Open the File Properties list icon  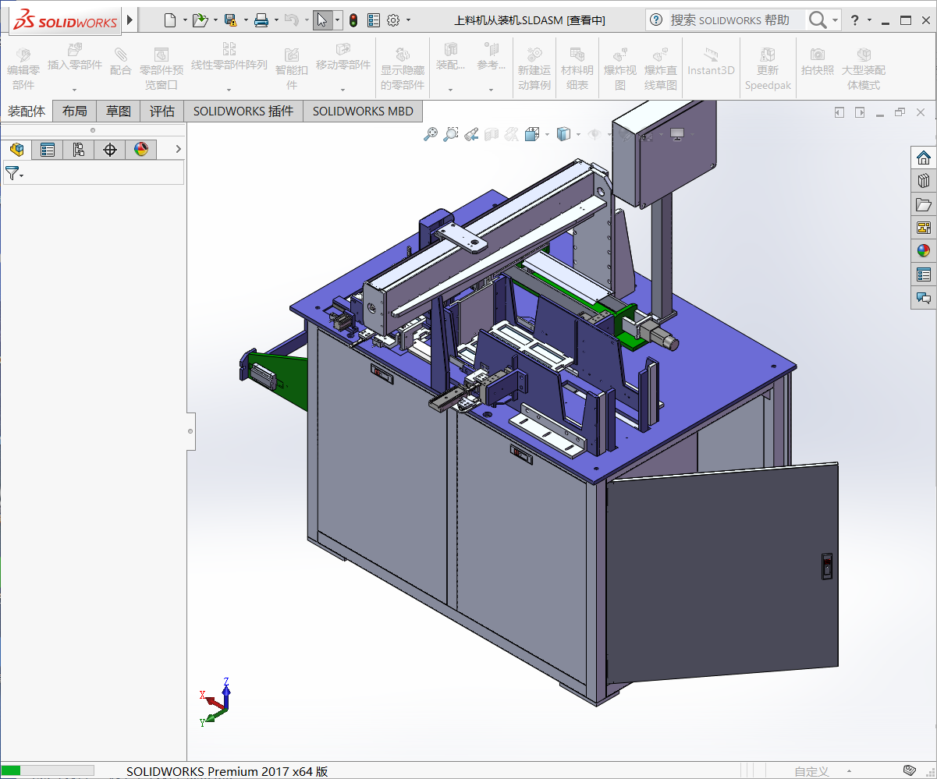[374, 20]
